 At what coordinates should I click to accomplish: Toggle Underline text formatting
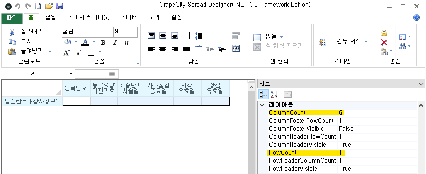coord(126,43)
